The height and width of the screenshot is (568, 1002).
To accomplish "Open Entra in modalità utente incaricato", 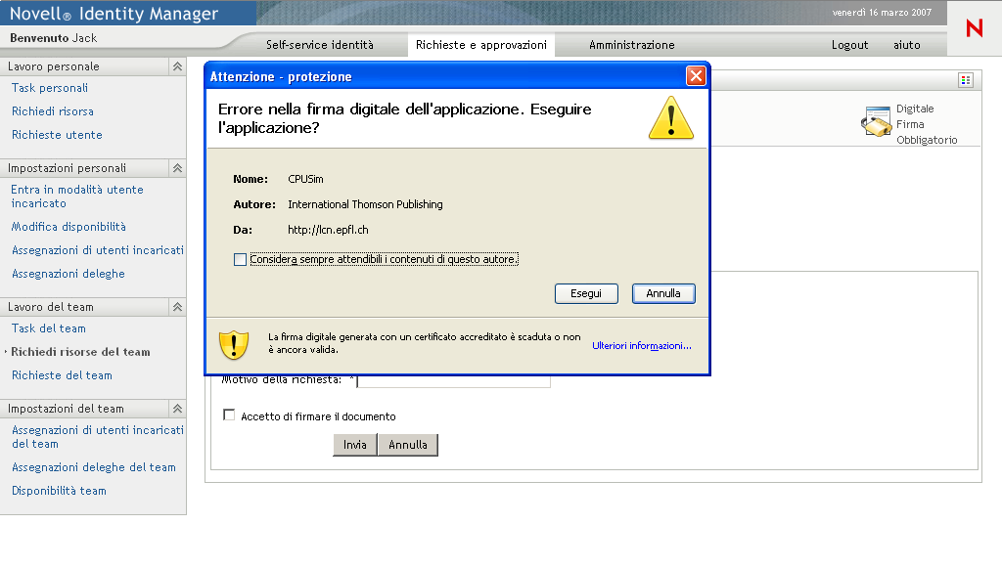I will [76, 197].
